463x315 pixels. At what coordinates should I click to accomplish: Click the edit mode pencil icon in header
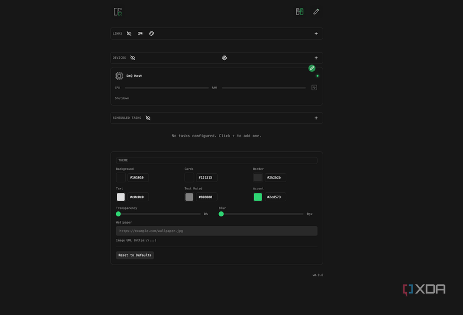(316, 12)
